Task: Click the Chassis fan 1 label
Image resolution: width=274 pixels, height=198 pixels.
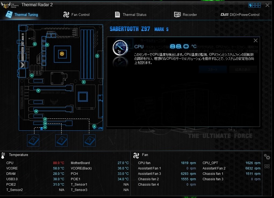Action: (213, 174)
